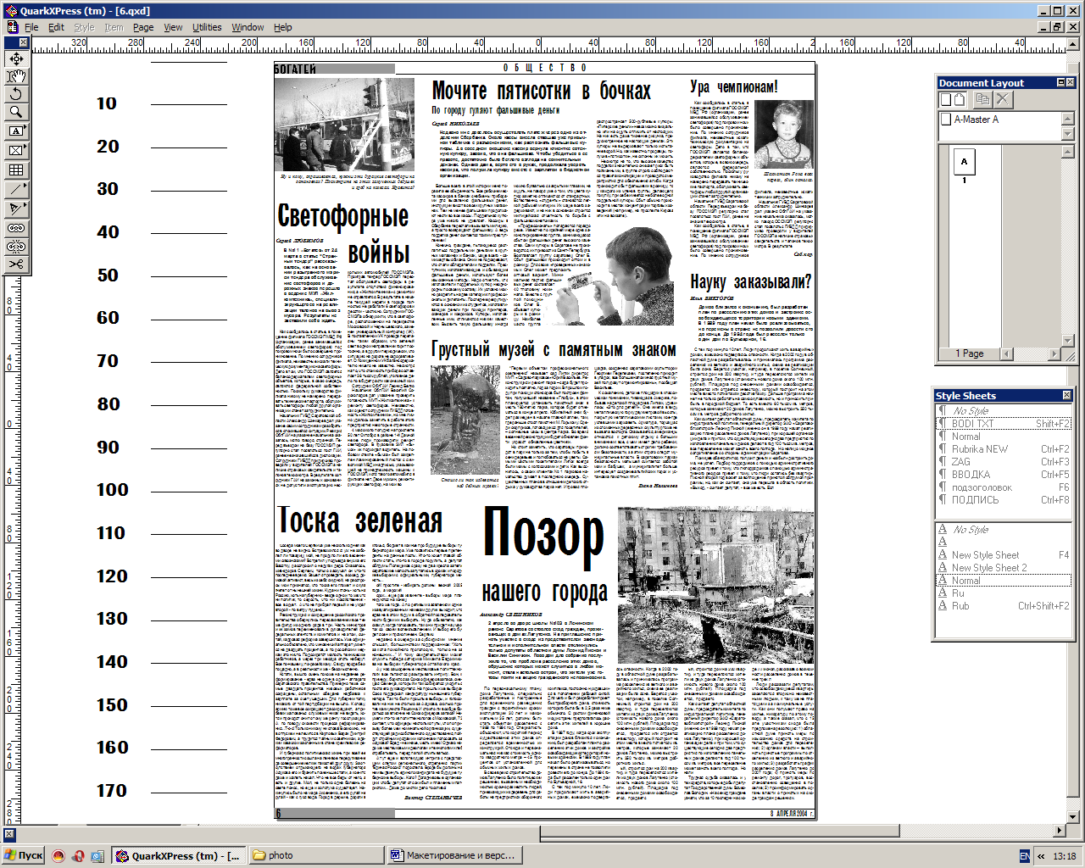Switch to photo folder taskbar button
This screenshot has height=868, width=1085.
(x=315, y=855)
